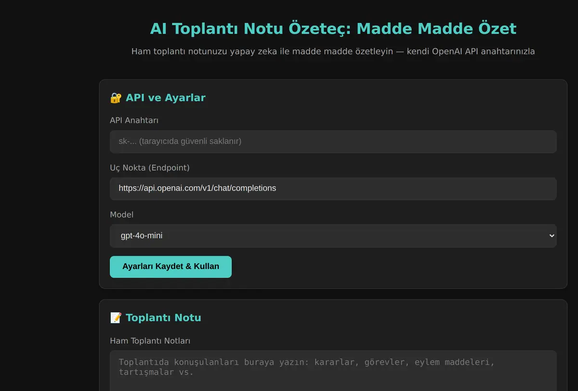
Task: Click the API Anahtarı label
Action: tap(134, 121)
